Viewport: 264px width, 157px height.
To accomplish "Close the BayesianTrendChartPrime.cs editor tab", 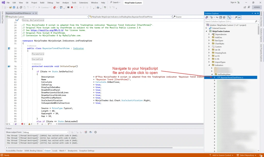I will click(36, 13).
